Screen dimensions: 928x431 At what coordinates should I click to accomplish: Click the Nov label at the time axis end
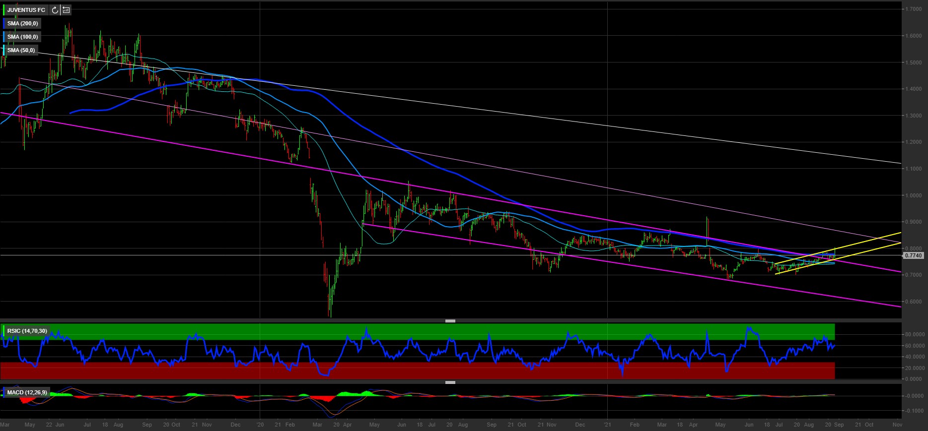897,425
